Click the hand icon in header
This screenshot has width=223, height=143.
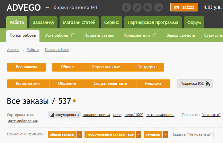pyautogui.click(x=126, y=7)
